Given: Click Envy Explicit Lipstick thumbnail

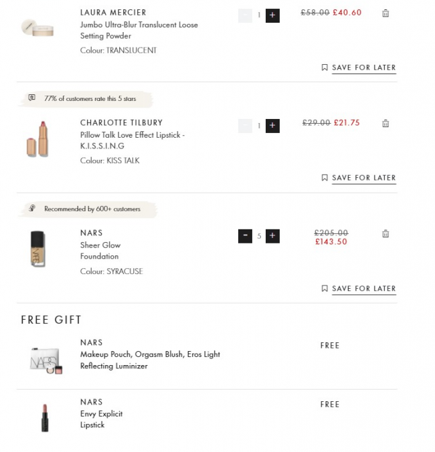Looking at the screenshot, I should point(44,417).
